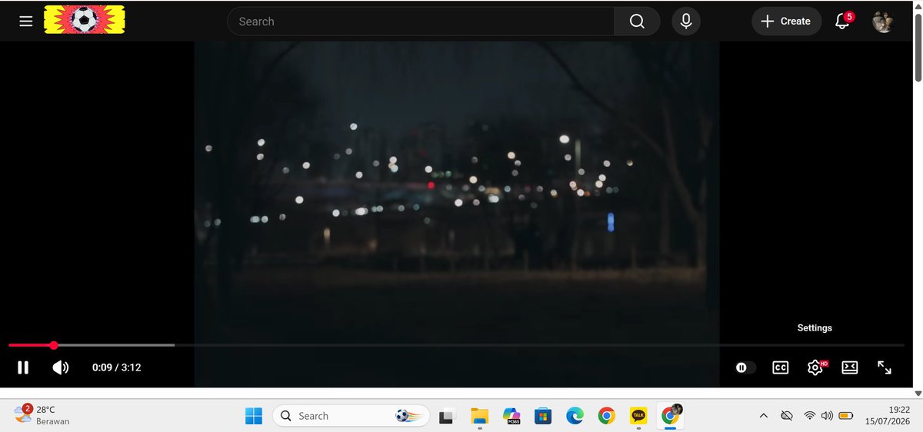
Task: Click into the top Search field
Action: [x=421, y=22]
